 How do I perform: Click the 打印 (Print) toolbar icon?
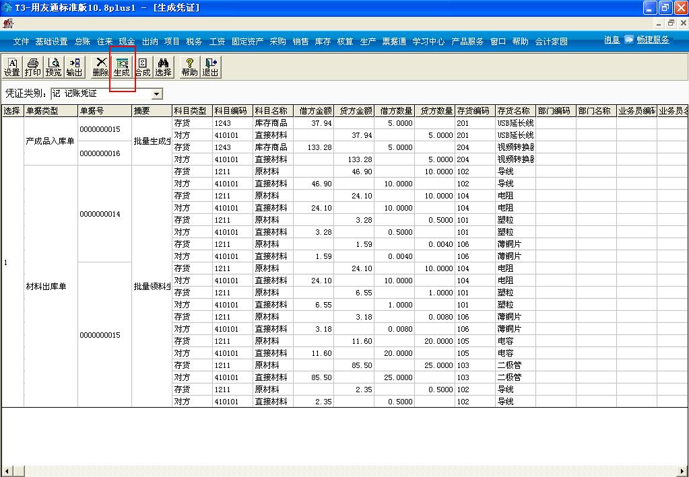click(x=32, y=66)
